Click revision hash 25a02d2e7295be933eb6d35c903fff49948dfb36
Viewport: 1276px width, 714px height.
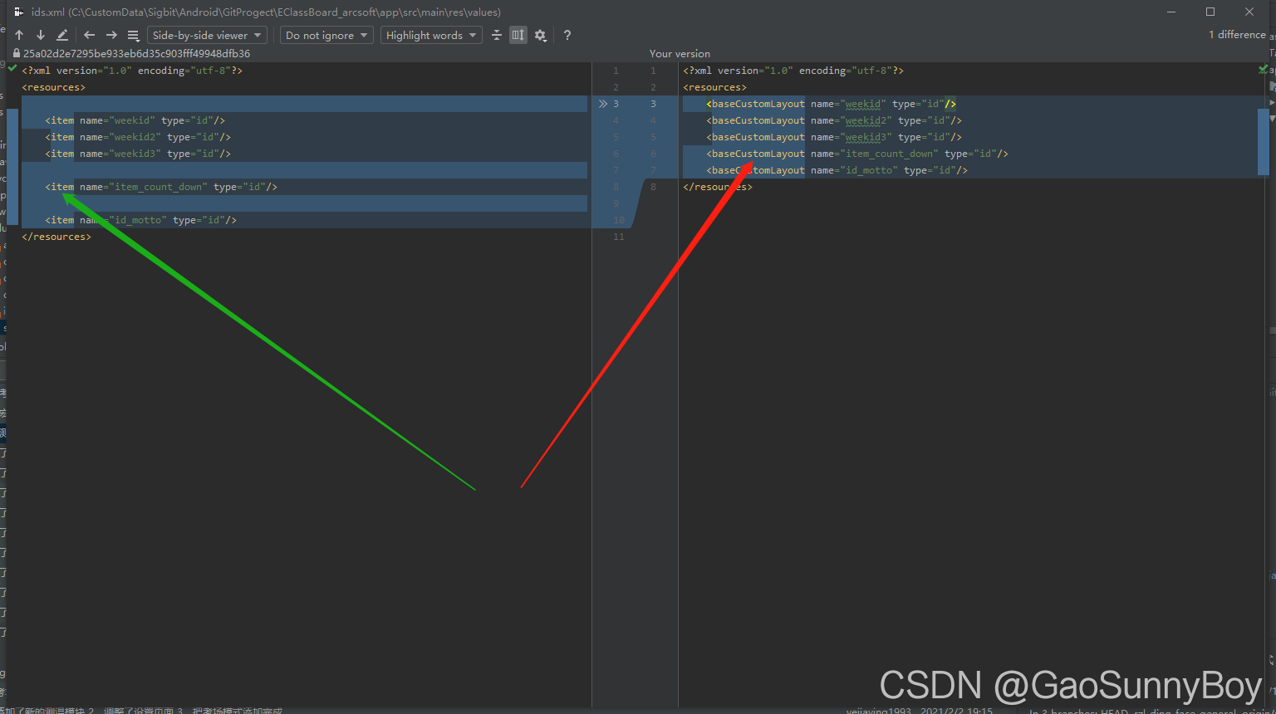click(x=136, y=53)
